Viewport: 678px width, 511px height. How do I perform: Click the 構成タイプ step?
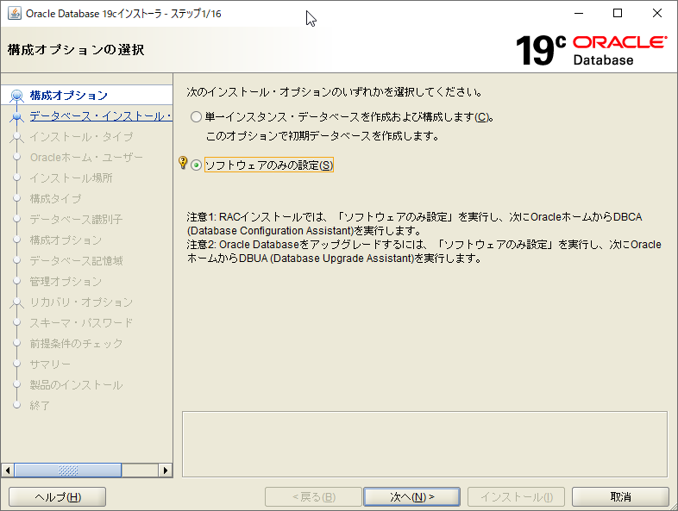click(55, 199)
